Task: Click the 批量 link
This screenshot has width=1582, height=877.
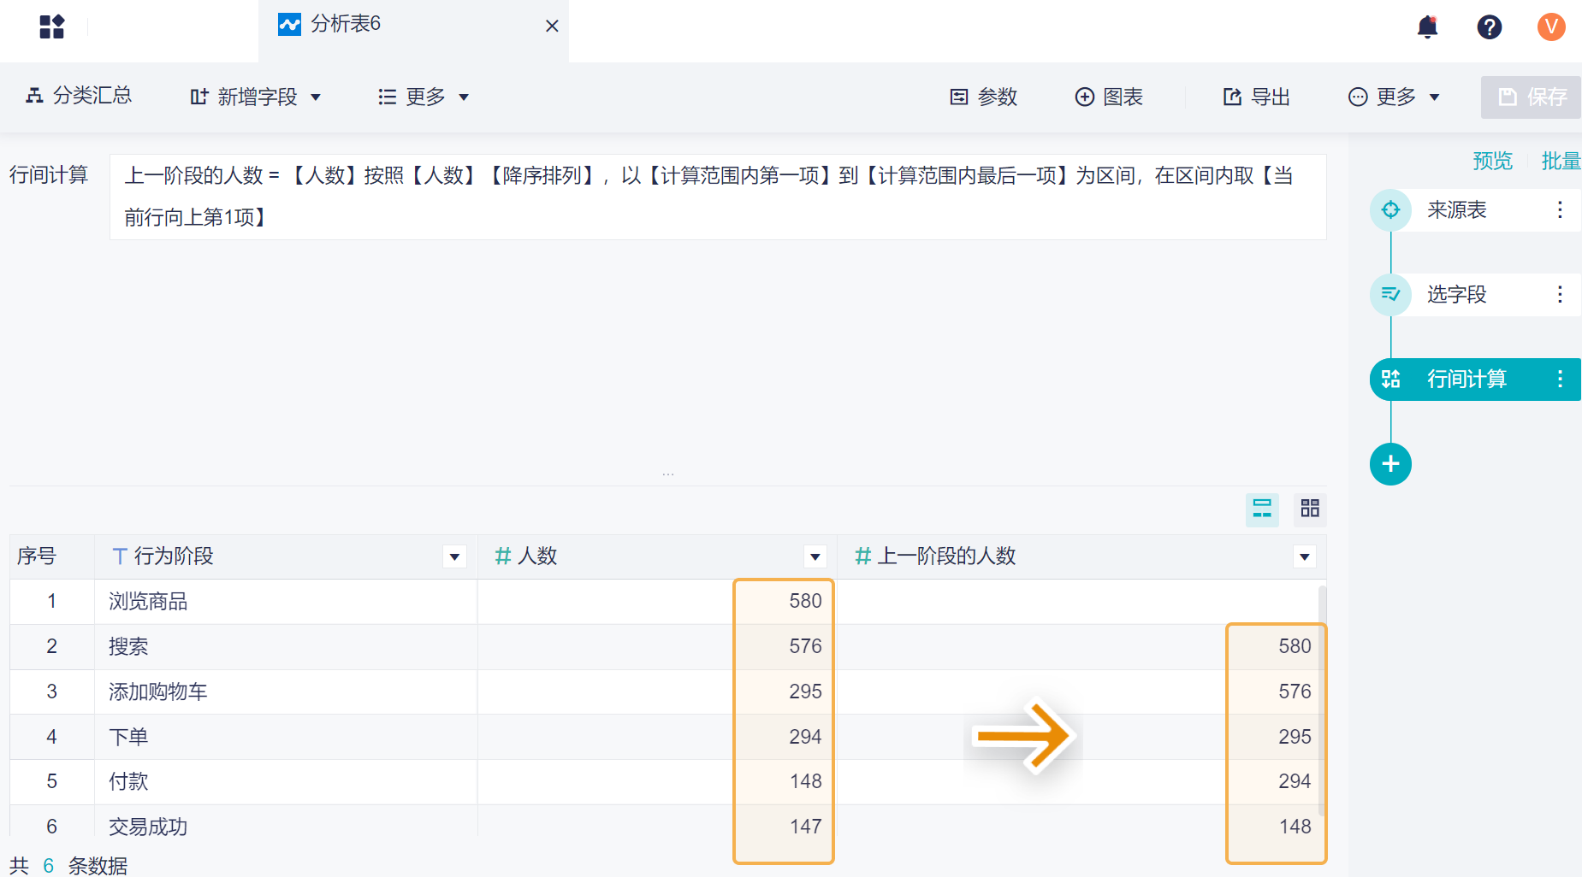Action: tap(1561, 161)
